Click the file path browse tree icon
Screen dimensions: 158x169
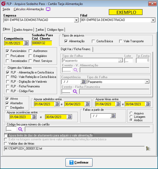click(148, 149)
